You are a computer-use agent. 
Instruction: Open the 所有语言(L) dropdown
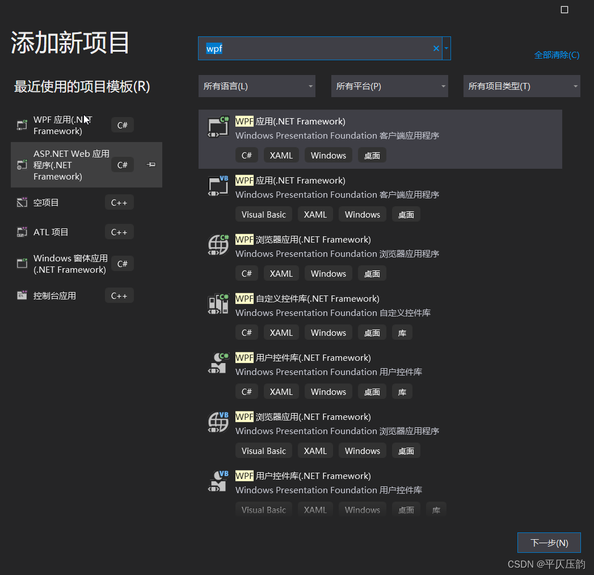(256, 86)
